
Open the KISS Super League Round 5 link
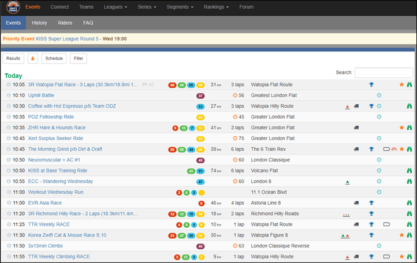(x=67, y=39)
